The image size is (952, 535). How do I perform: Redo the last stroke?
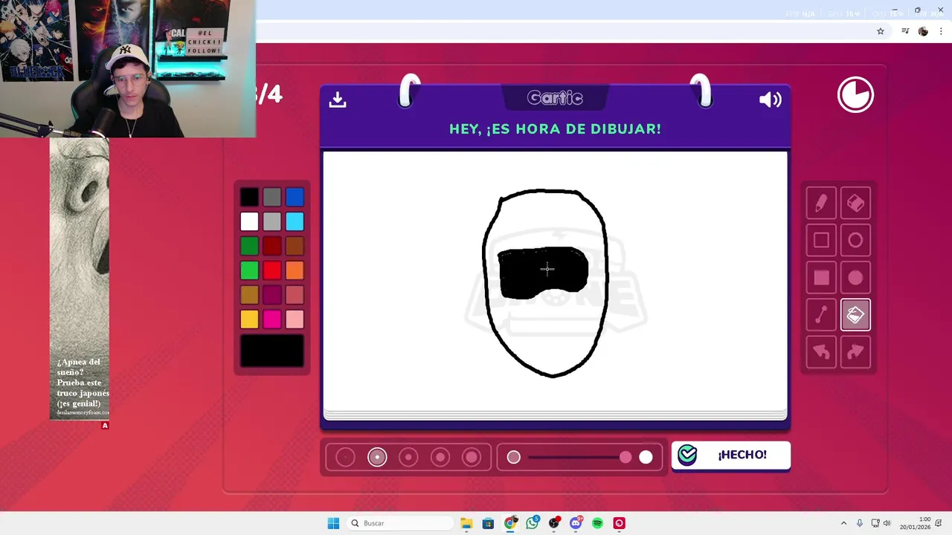(x=855, y=352)
